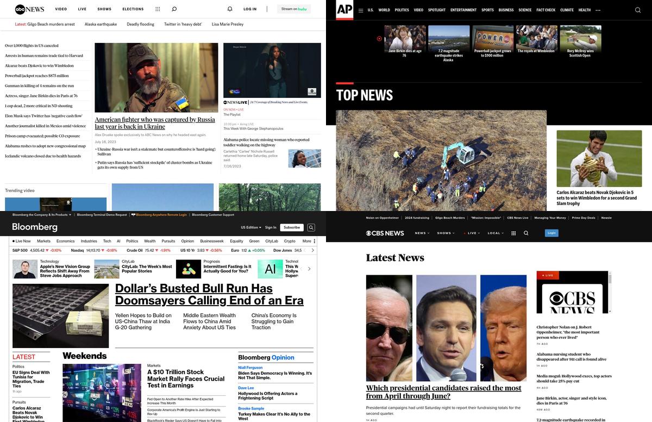The image size is (652, 422).
Task: Expand the SHOWS dropdown in CBS News navbar
Action: click(x=445, y=233)
